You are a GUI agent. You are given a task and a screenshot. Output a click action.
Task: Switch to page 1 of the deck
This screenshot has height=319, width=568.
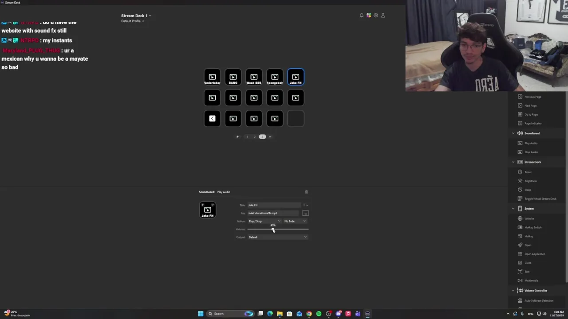[247, 137]
